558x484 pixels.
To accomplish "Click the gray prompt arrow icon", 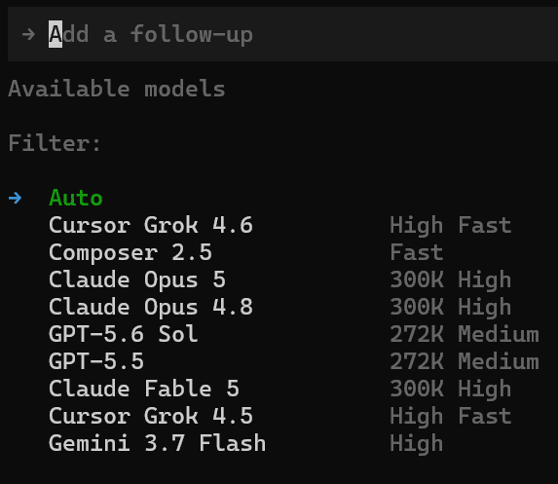I will coord(28,34).
